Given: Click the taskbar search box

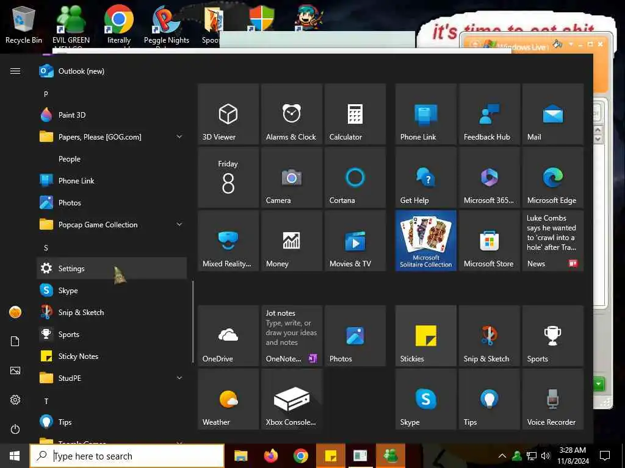Looking at the screenshot, I should (x=127, y=456).
